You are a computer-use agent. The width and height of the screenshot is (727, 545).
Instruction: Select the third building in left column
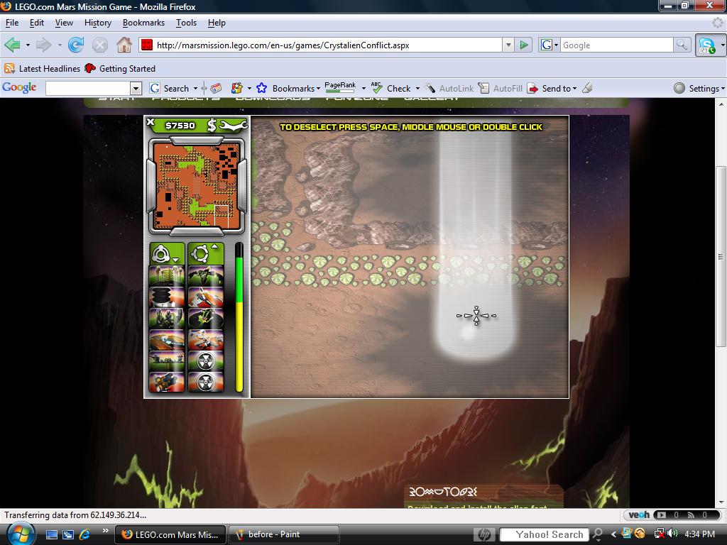167,319
